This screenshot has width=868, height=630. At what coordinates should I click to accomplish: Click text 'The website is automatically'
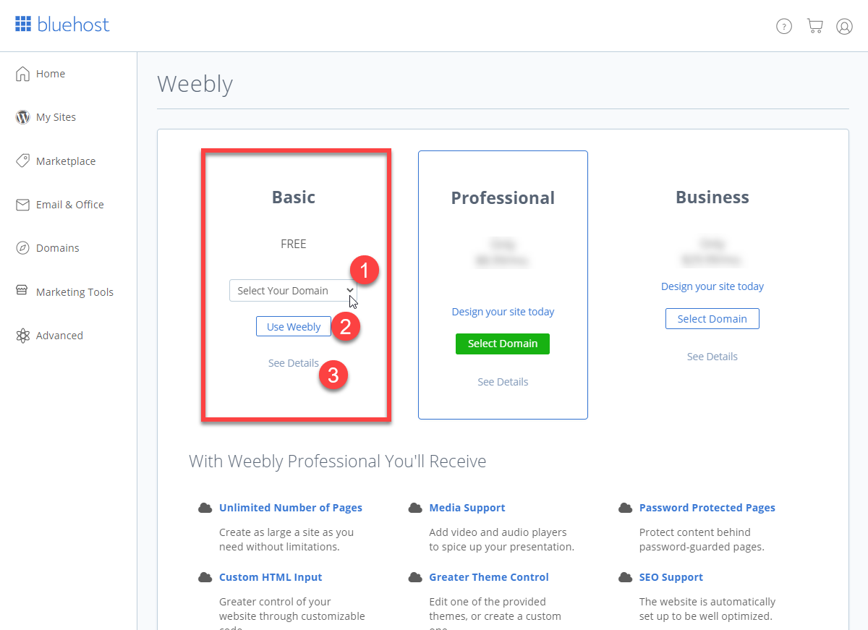tap(707, 602)
